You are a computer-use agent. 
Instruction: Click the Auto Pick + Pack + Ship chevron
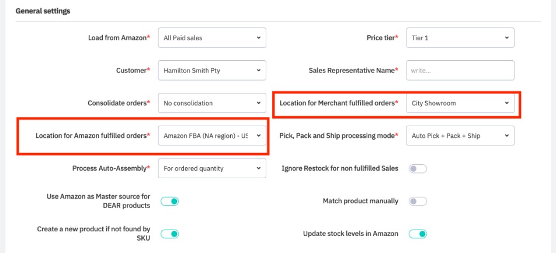click(506, 136)
